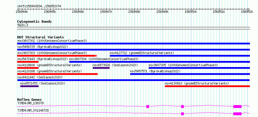Select the purple bar under nsv6571053
The height and width of the screenshot is (117, 258).
[x=29, y=86]
